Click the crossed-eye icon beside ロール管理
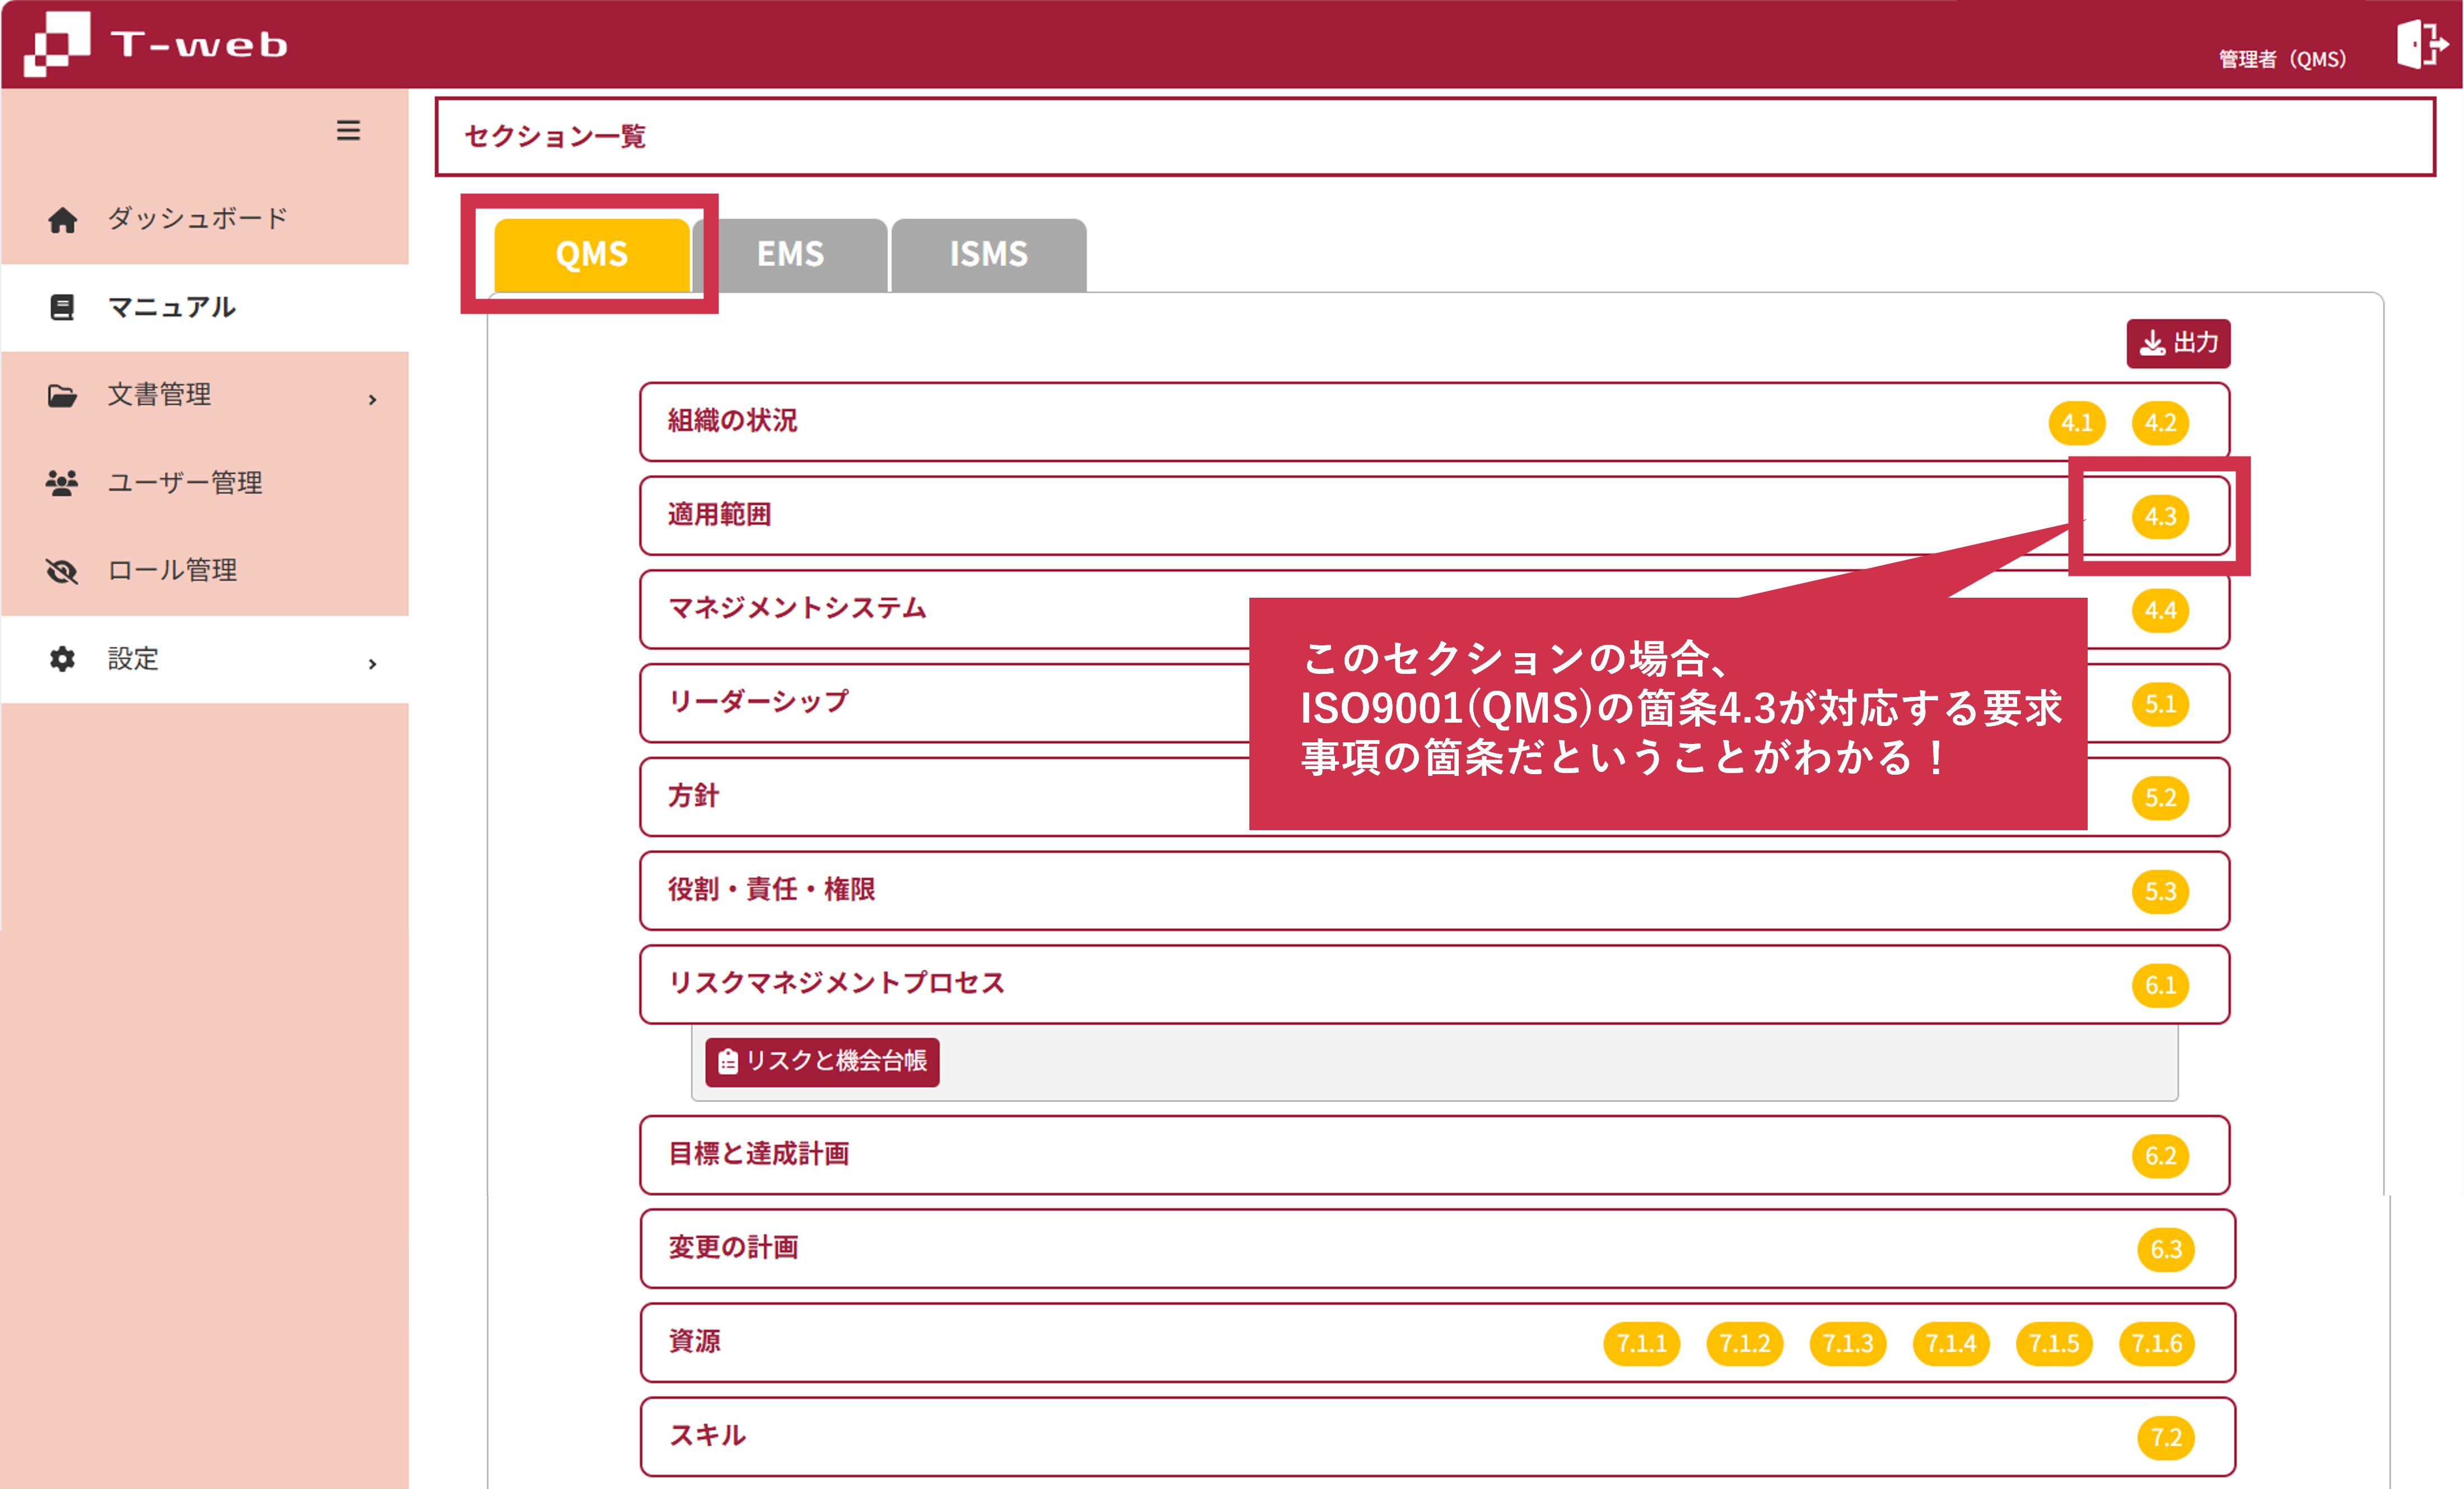Screen dimensions: 2464x1489 62,570
